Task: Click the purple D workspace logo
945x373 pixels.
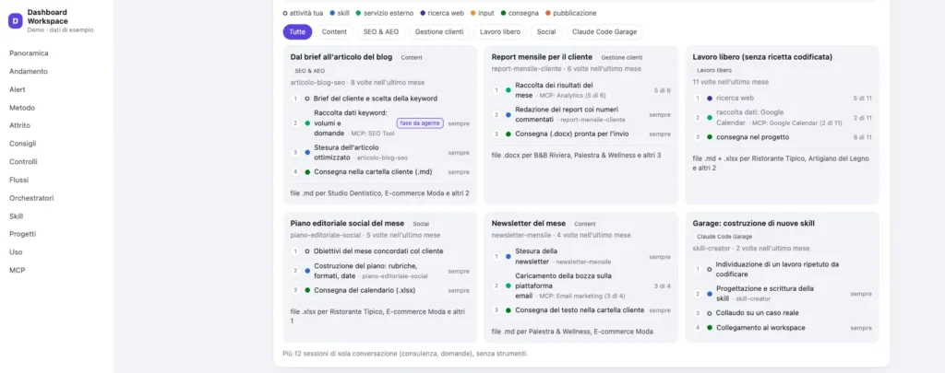Action: (15, 21)
